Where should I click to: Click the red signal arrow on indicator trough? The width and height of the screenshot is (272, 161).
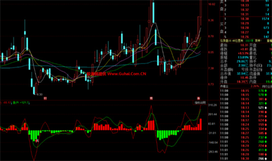coord(36,141)
